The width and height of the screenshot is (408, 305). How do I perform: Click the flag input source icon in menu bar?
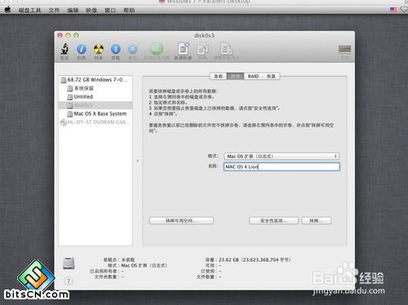[393, 10]
